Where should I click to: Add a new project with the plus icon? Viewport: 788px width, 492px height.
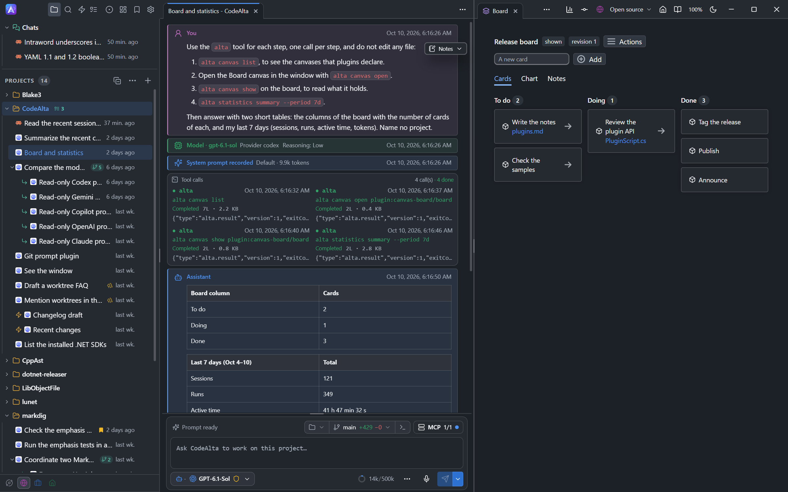(x=148, y=81)
